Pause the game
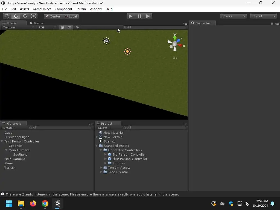The width and height of the screenshot is (280, 210). pyautogui.click(x=139, y=16)
